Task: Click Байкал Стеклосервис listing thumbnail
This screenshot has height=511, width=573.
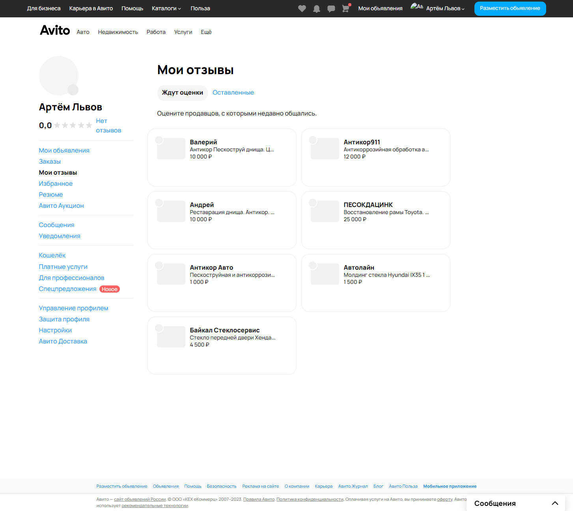Action: click(171, 337)
